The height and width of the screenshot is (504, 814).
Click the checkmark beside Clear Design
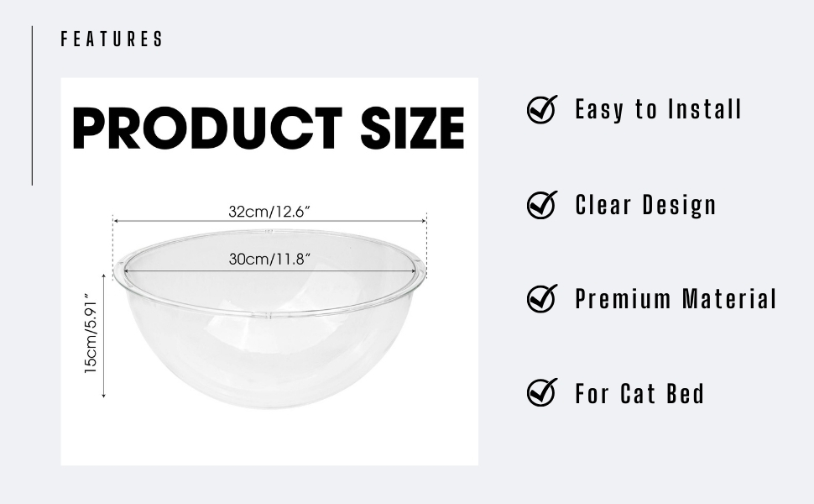(x=542, y=204)
